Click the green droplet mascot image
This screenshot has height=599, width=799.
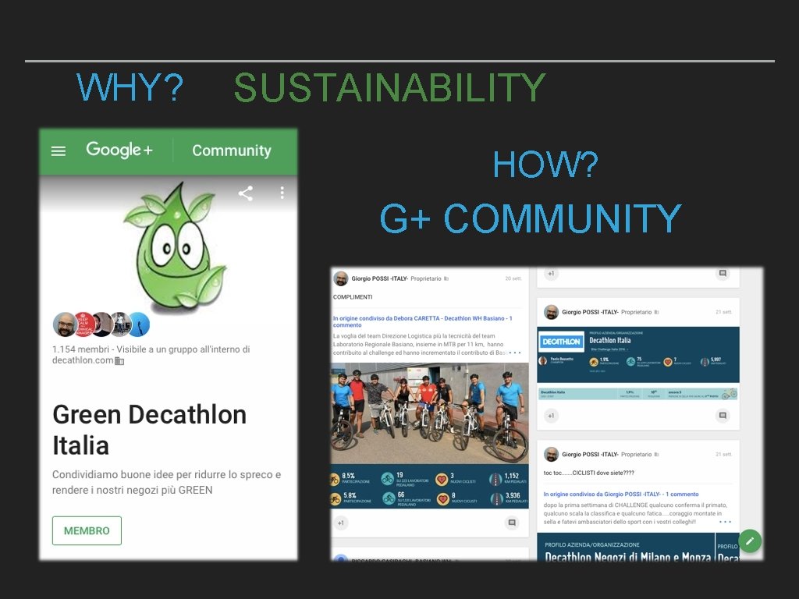point(176,246)
